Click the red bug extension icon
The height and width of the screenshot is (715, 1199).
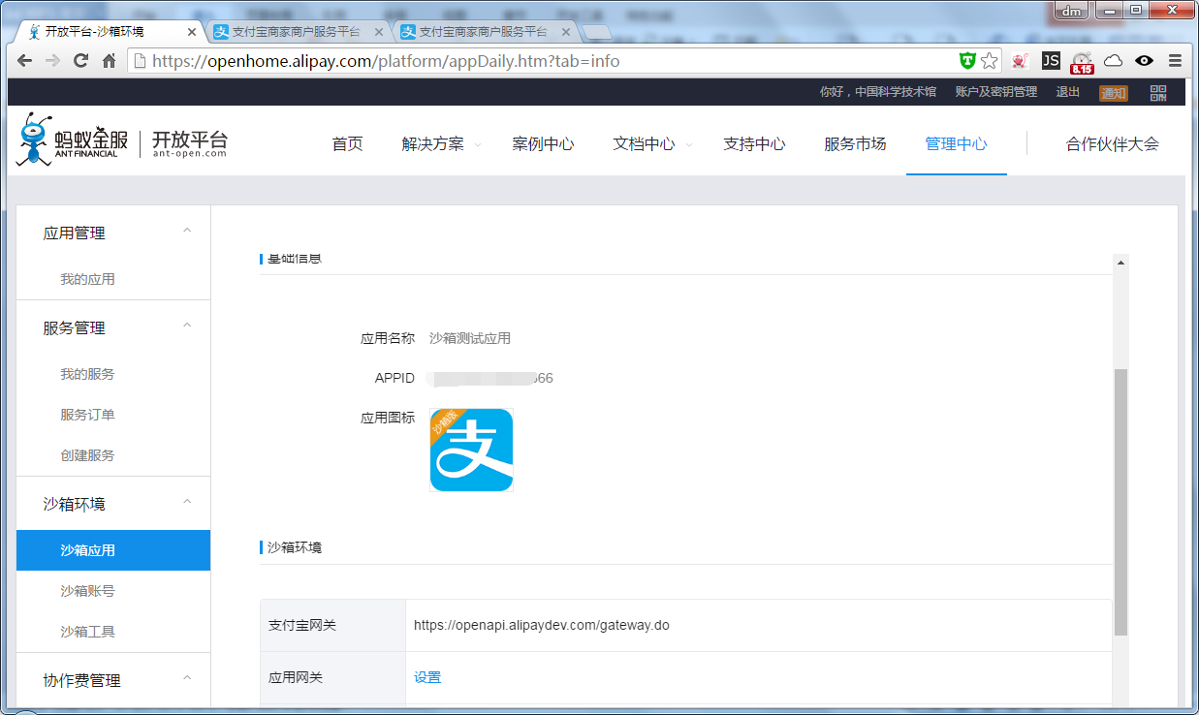1020,60
